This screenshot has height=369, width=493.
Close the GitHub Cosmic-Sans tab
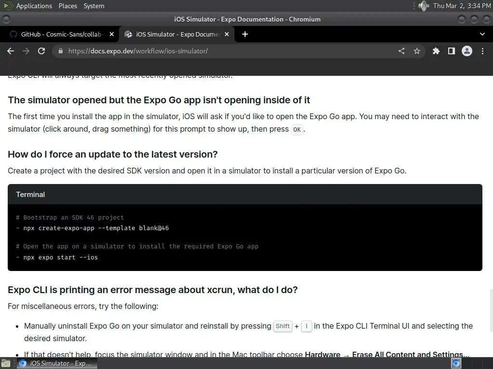point(112,34)
